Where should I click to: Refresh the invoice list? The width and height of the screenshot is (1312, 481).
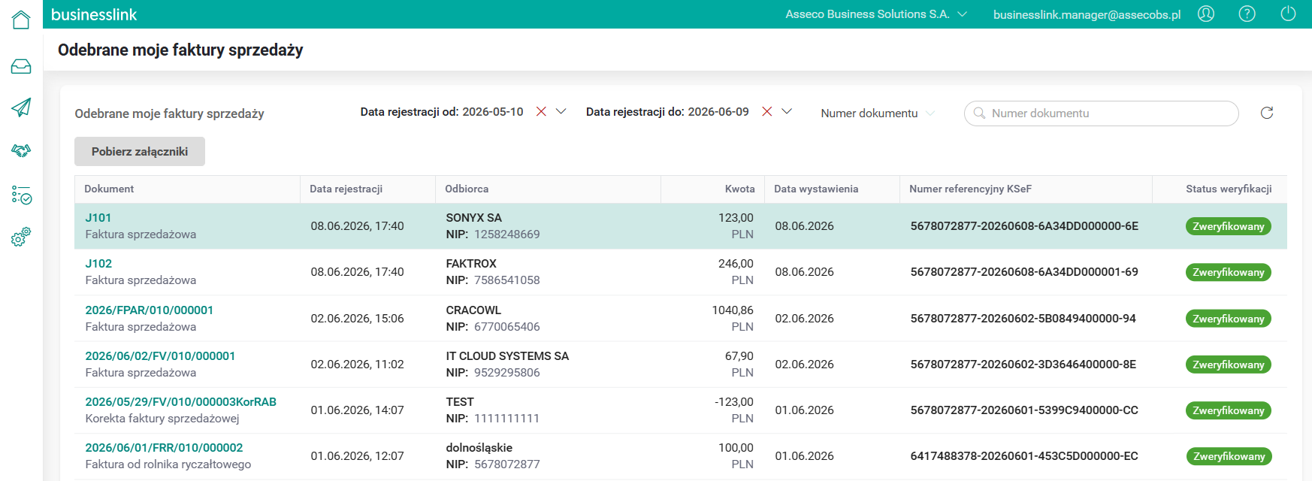(x=1267, y=113)
